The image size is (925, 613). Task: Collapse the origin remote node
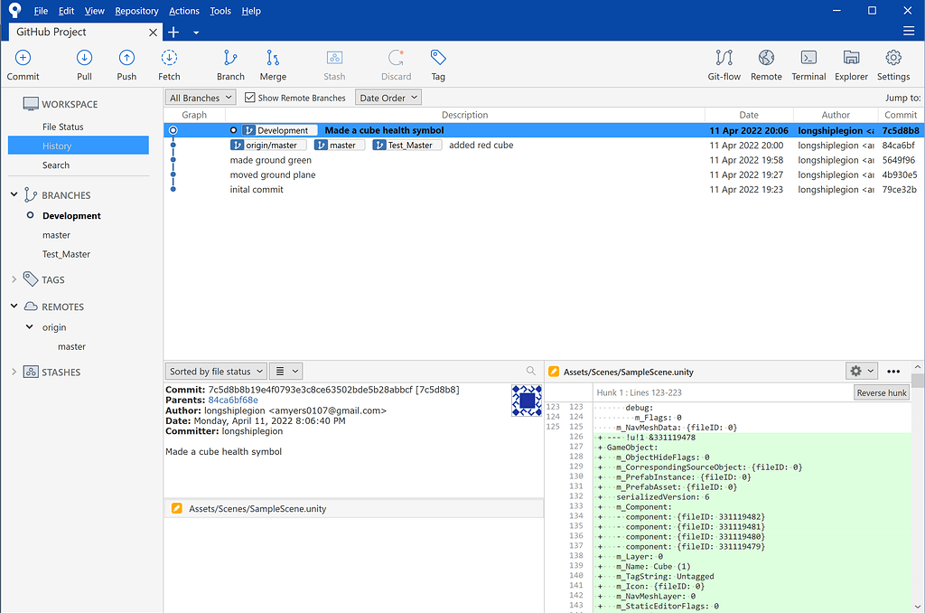(x=30, y=326)
